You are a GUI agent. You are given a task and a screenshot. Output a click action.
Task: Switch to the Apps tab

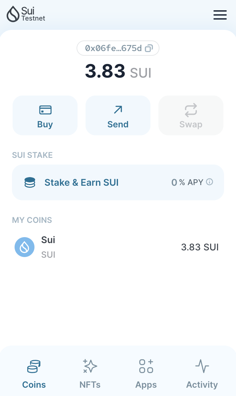[146, 374]
